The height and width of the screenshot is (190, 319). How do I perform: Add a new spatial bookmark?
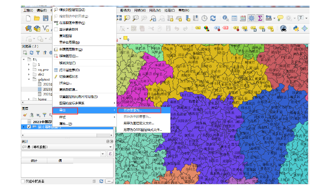(187, 18)
